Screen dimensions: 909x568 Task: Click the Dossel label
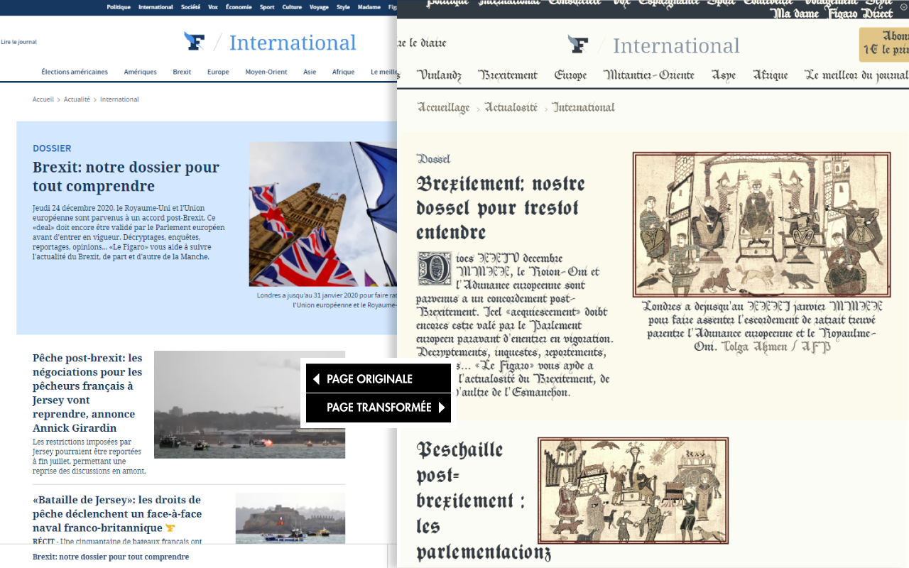point(433,159)
